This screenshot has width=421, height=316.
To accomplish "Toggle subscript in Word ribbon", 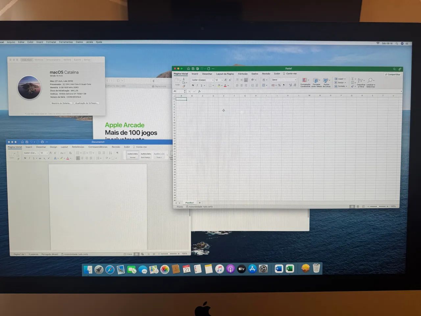I will (x=44, y=158).
